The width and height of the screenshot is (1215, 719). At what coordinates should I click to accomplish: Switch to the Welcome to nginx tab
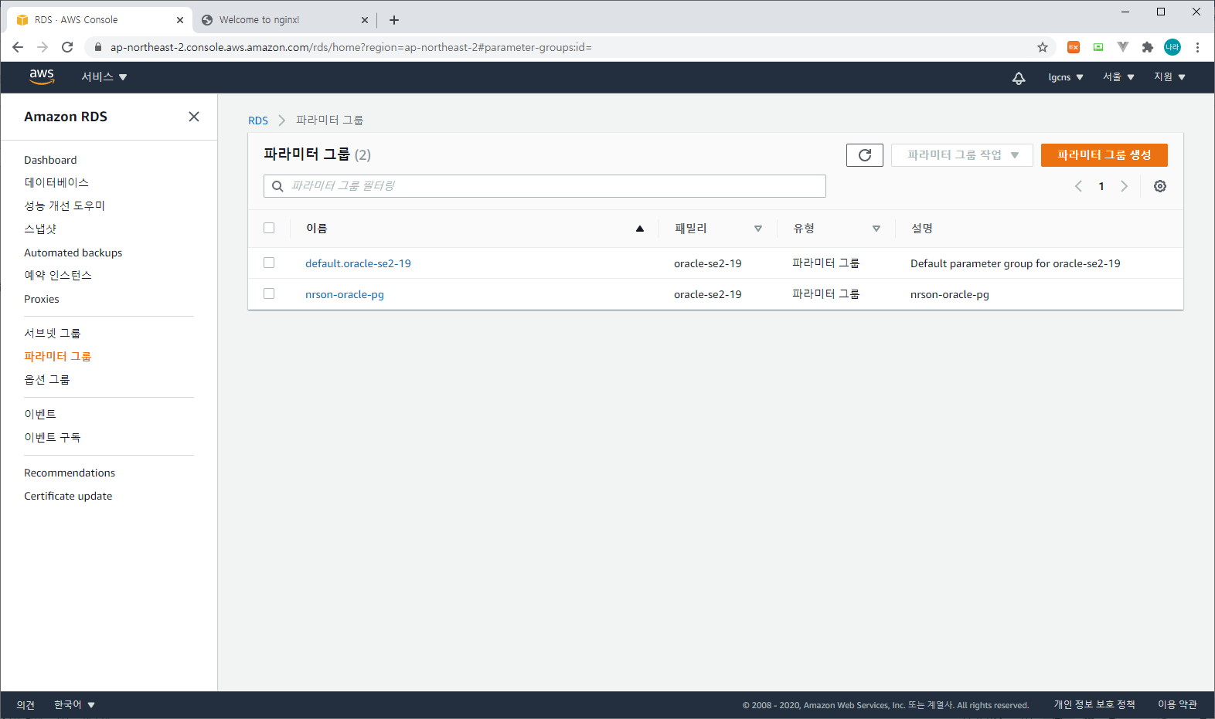[284, 20]
